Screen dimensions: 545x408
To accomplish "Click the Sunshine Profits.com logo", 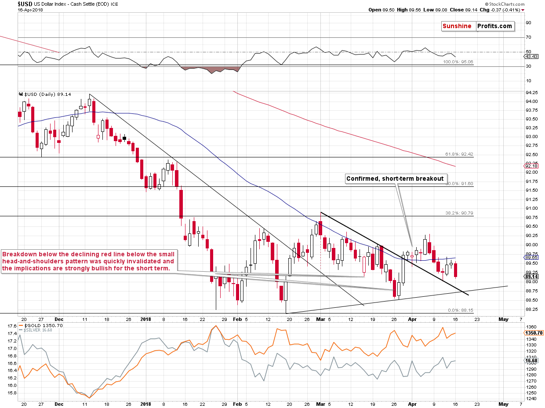I will click(x=477, y=26).
